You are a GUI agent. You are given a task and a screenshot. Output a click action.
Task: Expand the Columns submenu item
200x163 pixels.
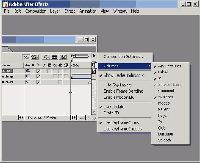(125, 66)
